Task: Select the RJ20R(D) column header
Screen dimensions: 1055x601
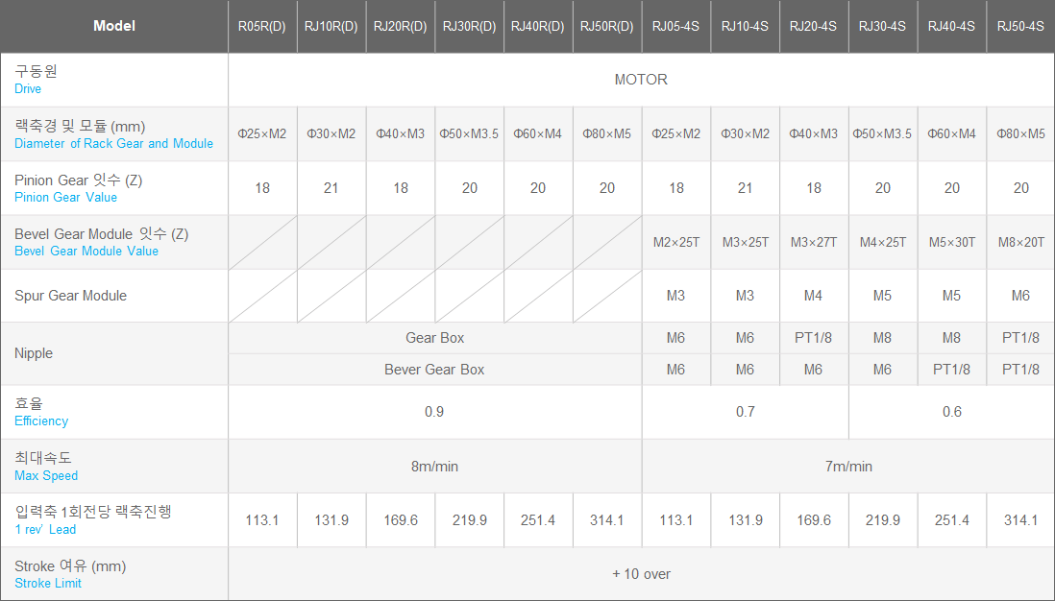Action: coord(401,26)
